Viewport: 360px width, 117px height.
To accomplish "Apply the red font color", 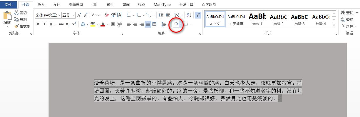I will [103, 24].
